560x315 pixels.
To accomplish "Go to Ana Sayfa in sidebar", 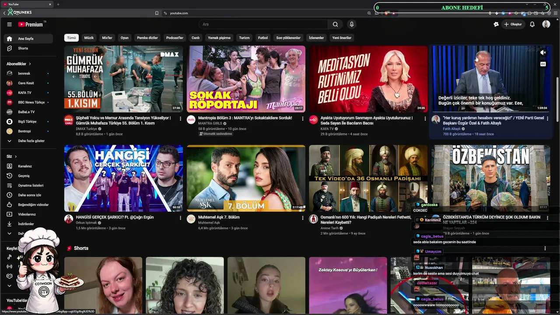I will 28,38.
